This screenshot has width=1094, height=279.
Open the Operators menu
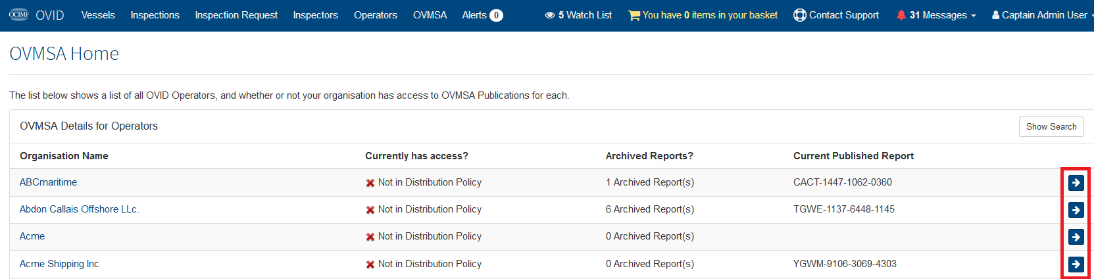tap(376, 14)
